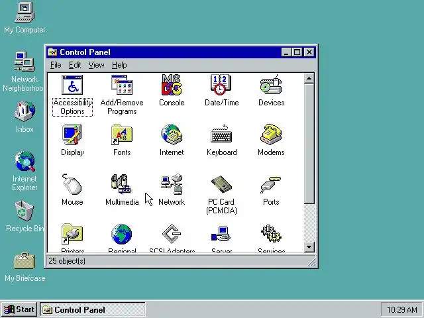The image size is (424, 318).
Task: Click the Mouse icon
Action: (x=72, y=184)
